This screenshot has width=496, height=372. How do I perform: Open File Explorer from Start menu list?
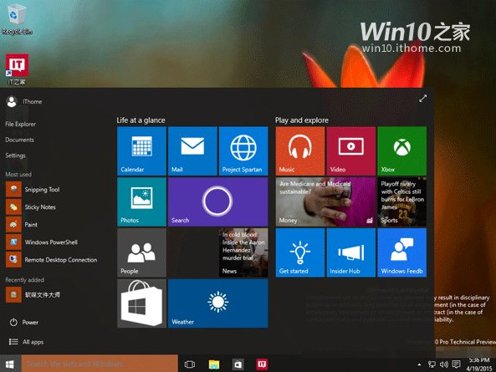[x=21, y=125]
